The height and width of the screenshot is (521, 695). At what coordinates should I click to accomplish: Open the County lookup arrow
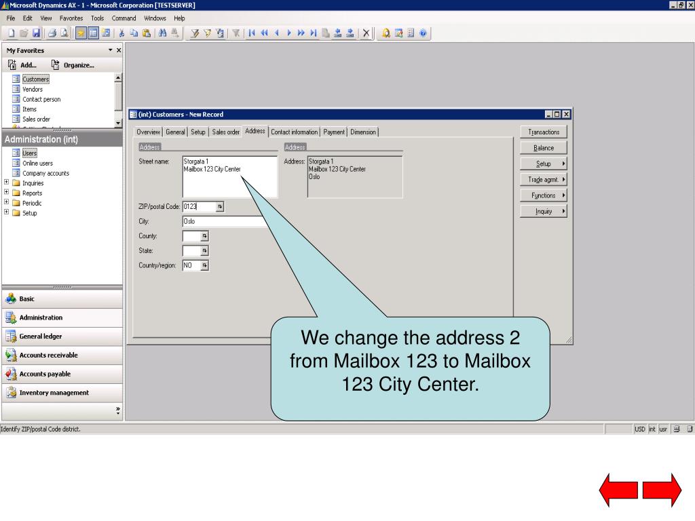pyautogui.click(x=204, y=236)
